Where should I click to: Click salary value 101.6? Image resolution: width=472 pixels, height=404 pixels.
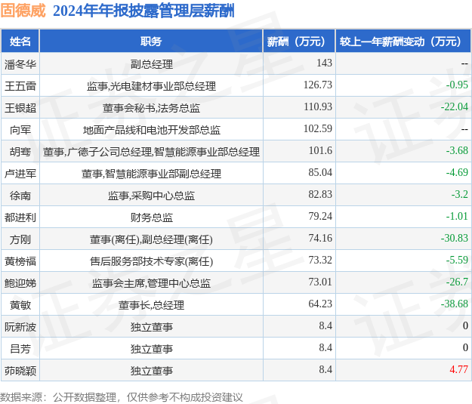[x=320, y=150]
